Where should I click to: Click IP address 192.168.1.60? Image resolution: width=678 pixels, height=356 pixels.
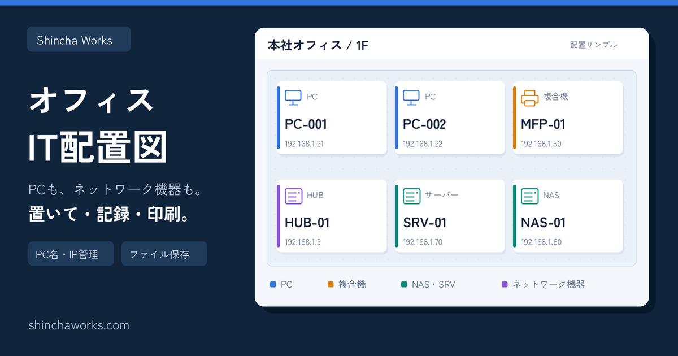tap(541, 242)
